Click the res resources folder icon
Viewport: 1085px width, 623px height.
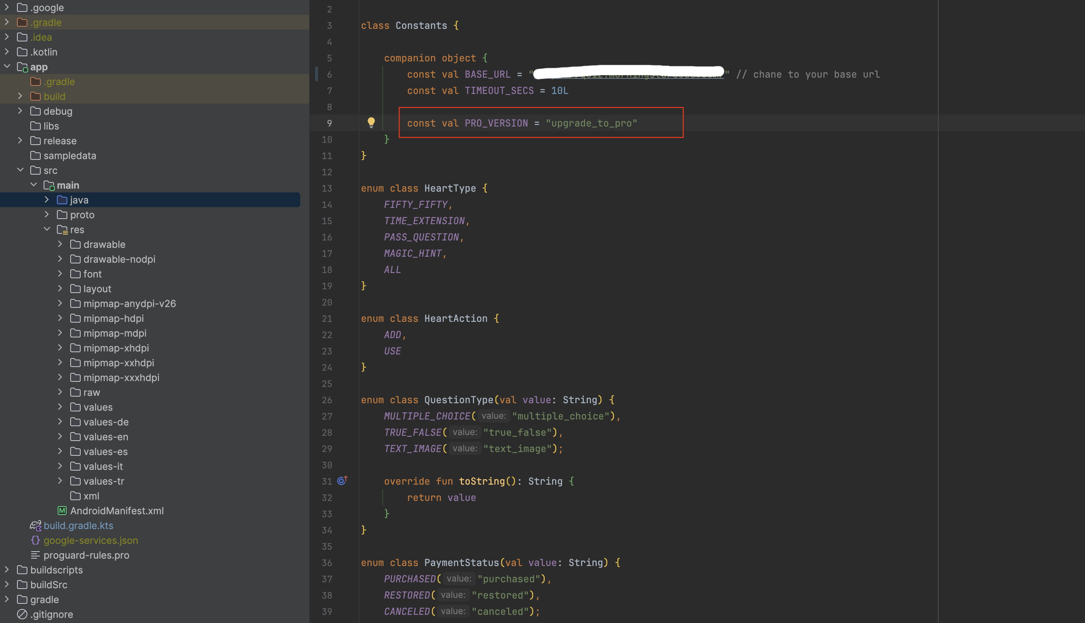click(x=62, y=230)
